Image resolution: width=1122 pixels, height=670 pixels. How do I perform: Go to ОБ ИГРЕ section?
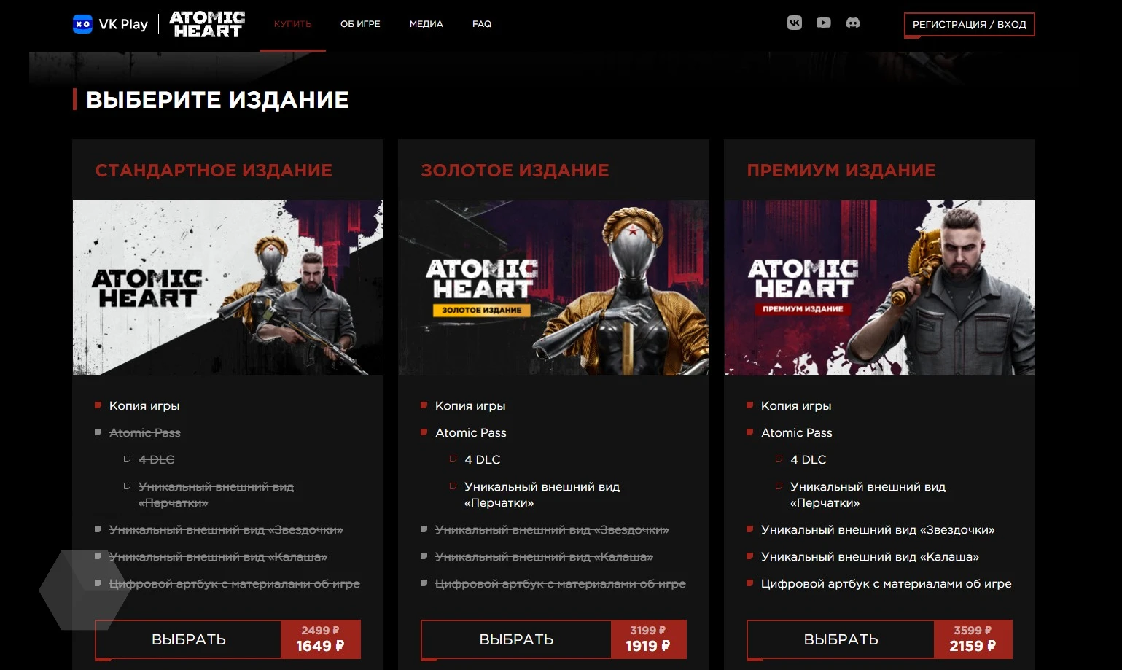point(360,24)
